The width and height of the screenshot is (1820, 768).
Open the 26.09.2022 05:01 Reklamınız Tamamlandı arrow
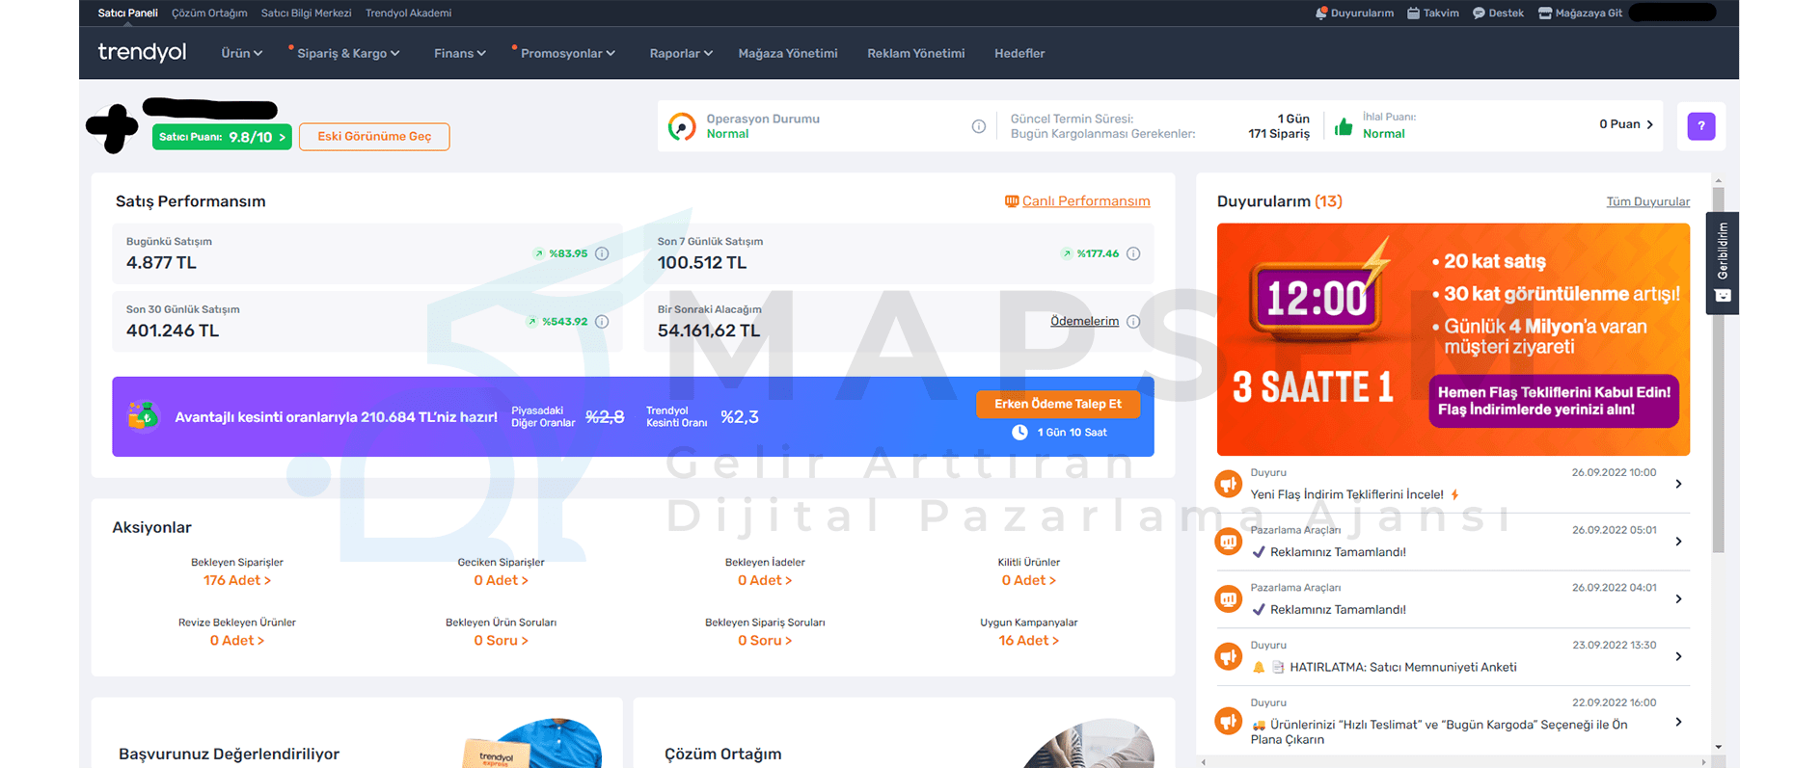pos(1678,542)
